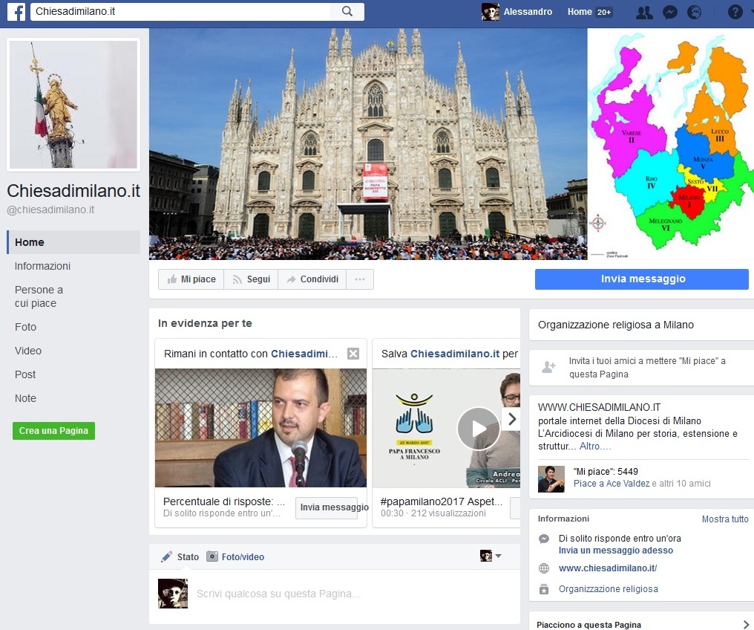Image resolution: width=754 pixels, height=630 pixels.
Task: Open Post section in sidebar
Action: 25,374
